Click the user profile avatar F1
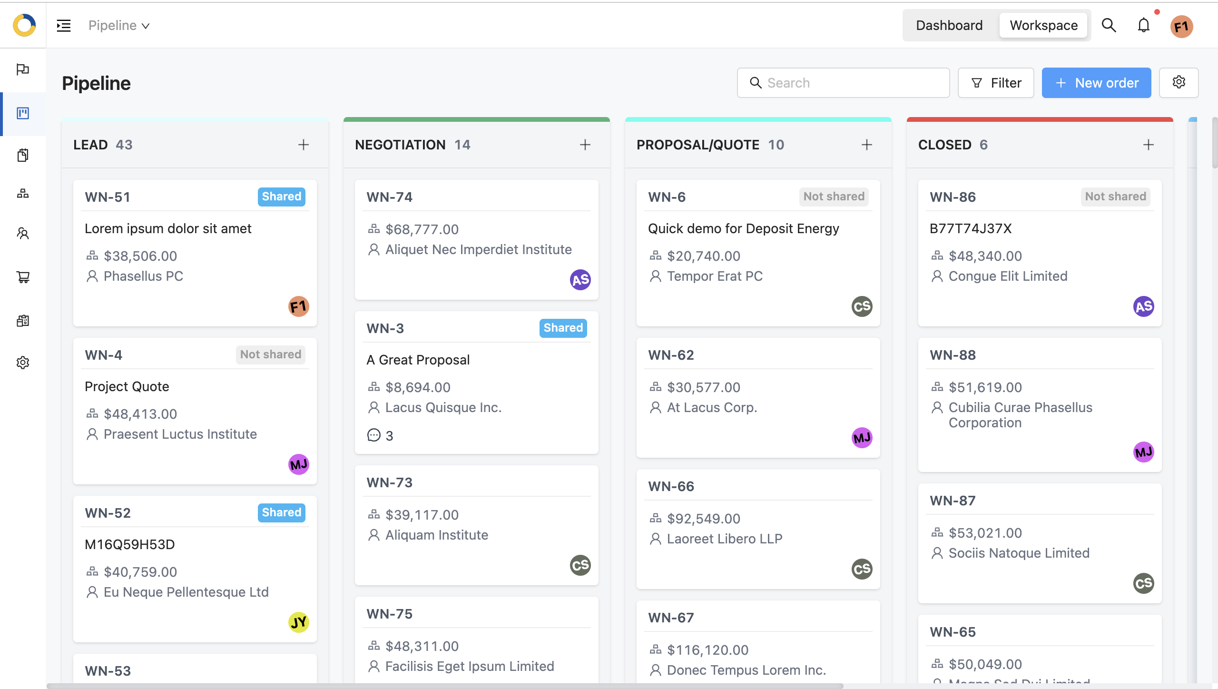 pos(1182,25)
